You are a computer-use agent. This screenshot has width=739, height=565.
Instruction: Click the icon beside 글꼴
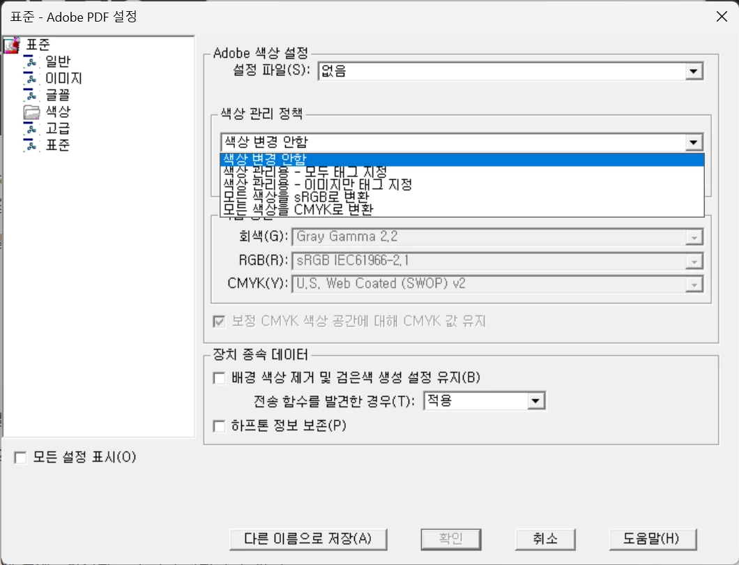tap(31, 95)
